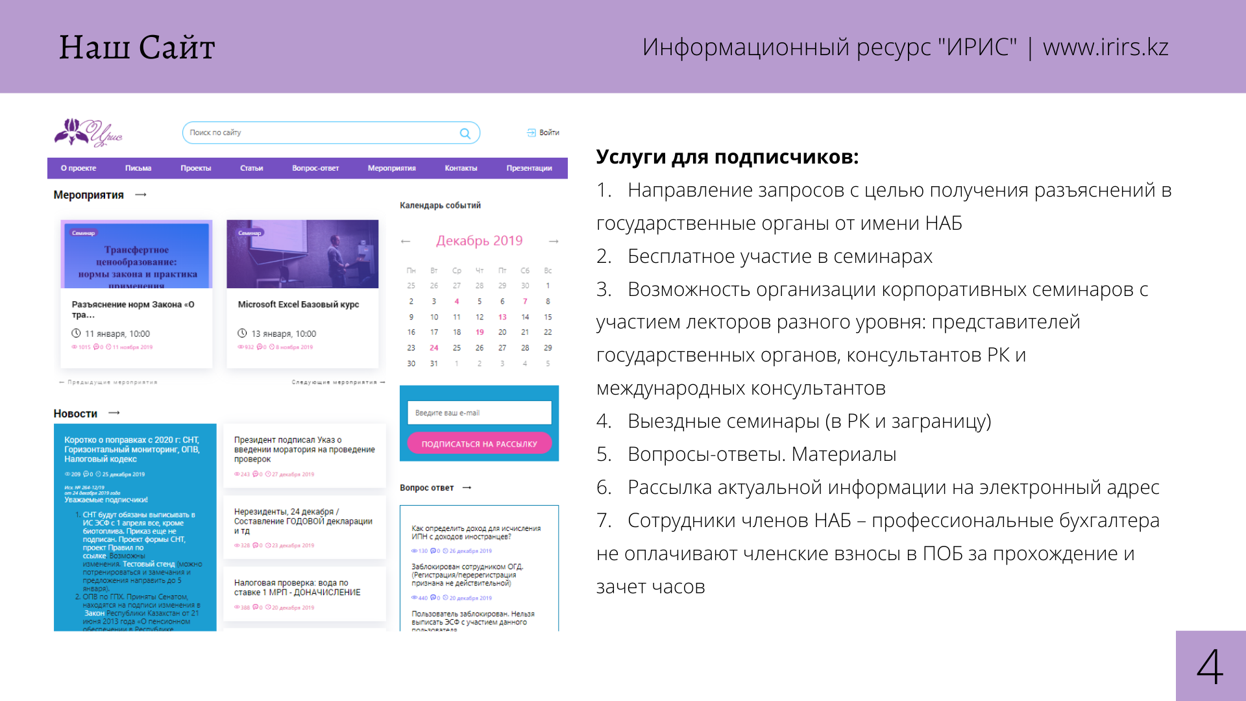Click the Войти login icon
1246x701 pixels.
531,132
